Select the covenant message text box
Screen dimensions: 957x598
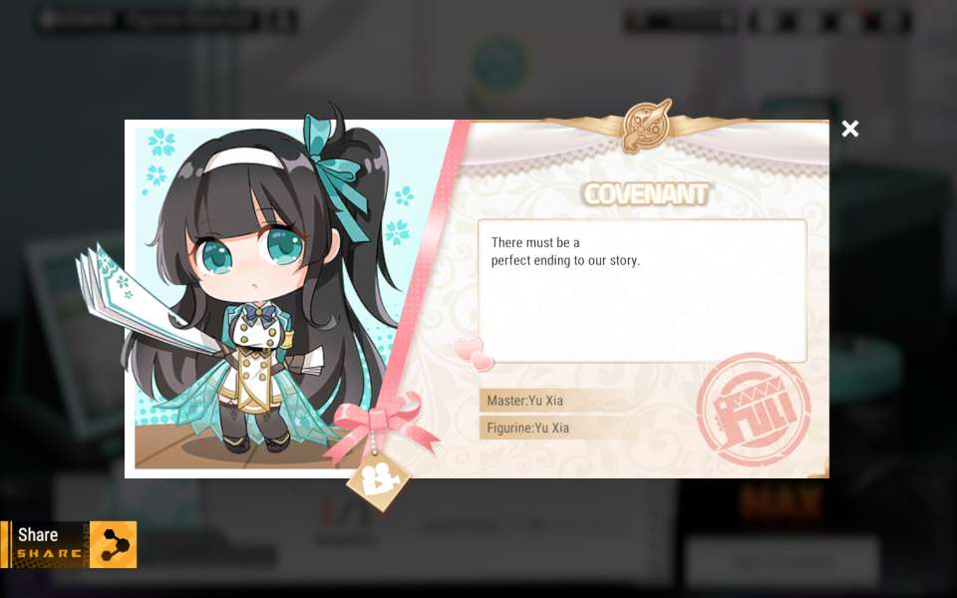coord(642,291)
